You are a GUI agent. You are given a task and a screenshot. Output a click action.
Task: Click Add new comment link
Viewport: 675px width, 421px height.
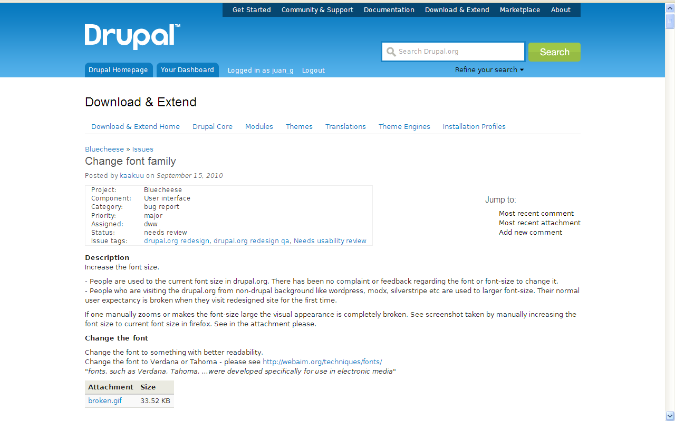click(531, 233)
